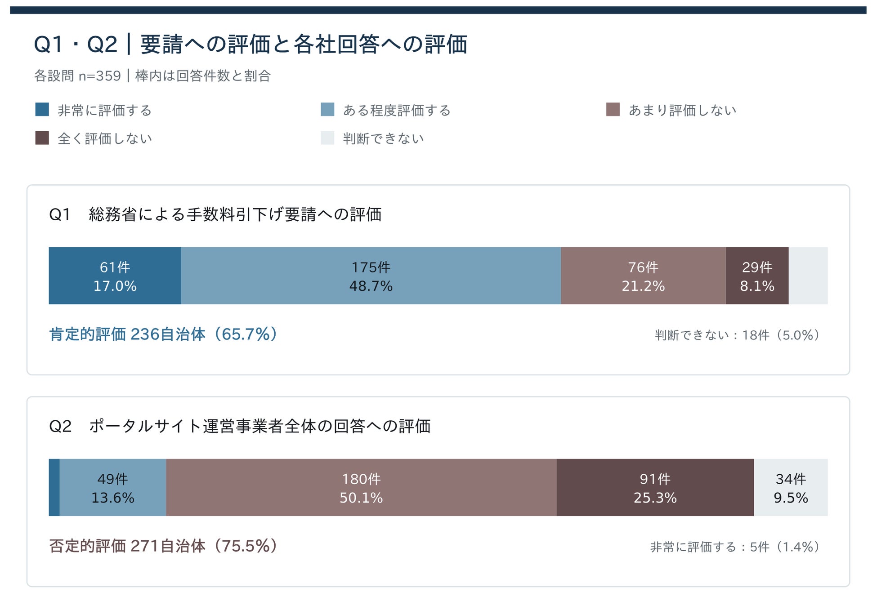Select the Q1 bar segment 76件 21.2%
This screenshot has height=597, width=877.
coord(644,276)
